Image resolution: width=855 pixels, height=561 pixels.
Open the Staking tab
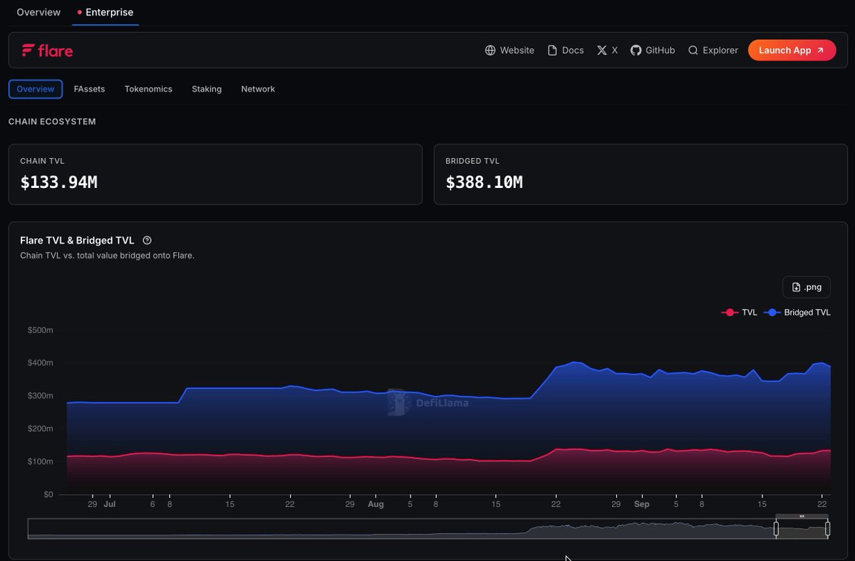pyautogui.click(x=207, y=89)
